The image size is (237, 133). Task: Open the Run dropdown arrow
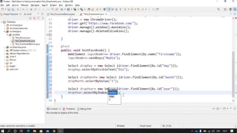point(71,9)
